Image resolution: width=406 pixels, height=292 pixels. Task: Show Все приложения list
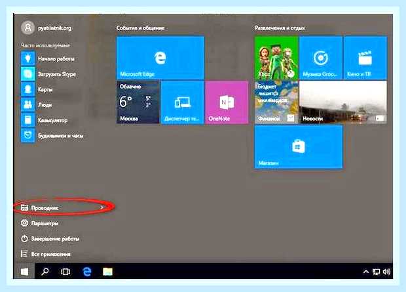click(45, 254)
